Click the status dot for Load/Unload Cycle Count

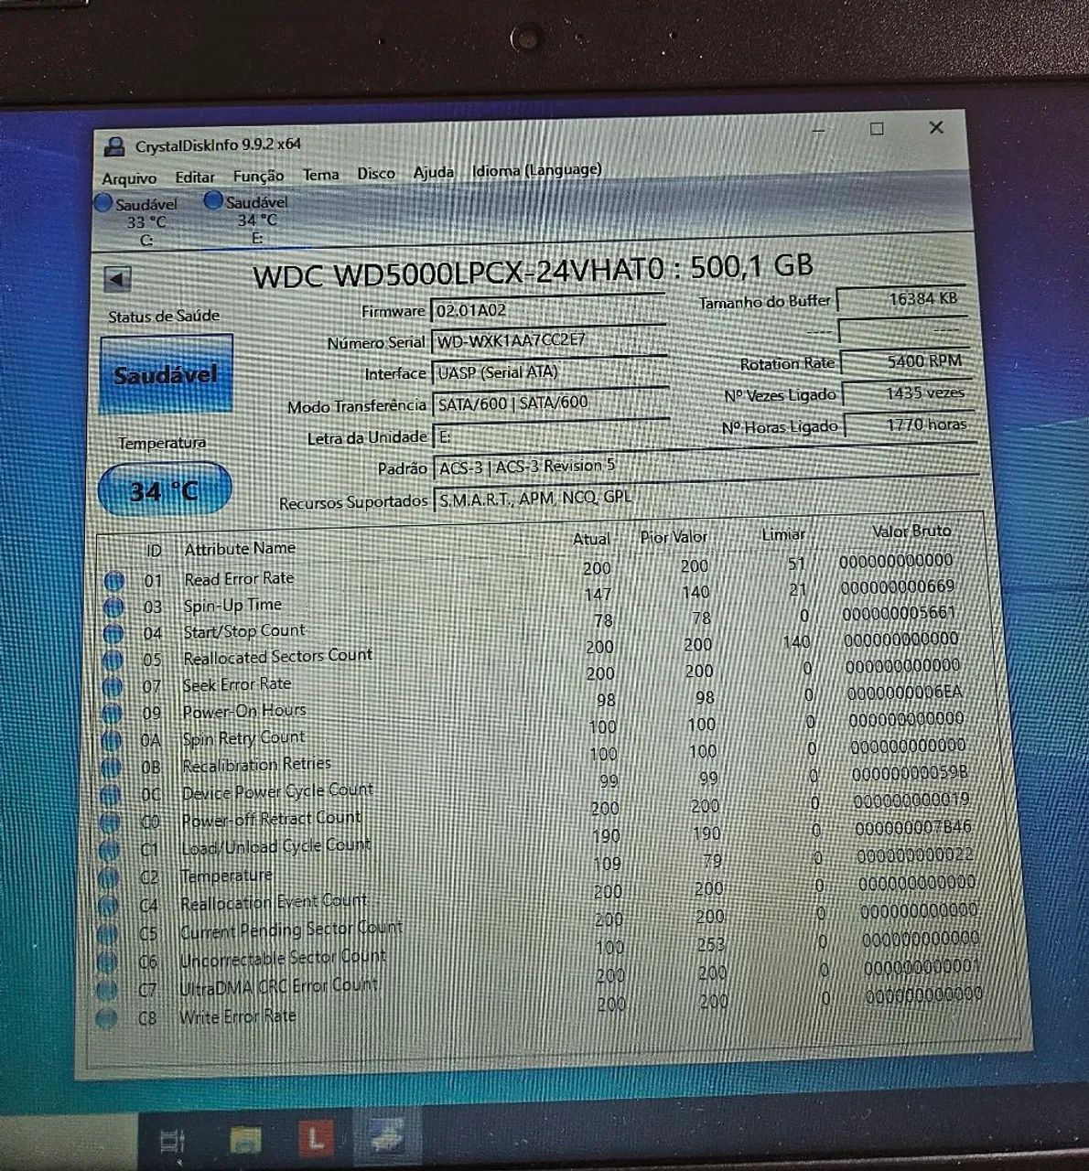109,850
